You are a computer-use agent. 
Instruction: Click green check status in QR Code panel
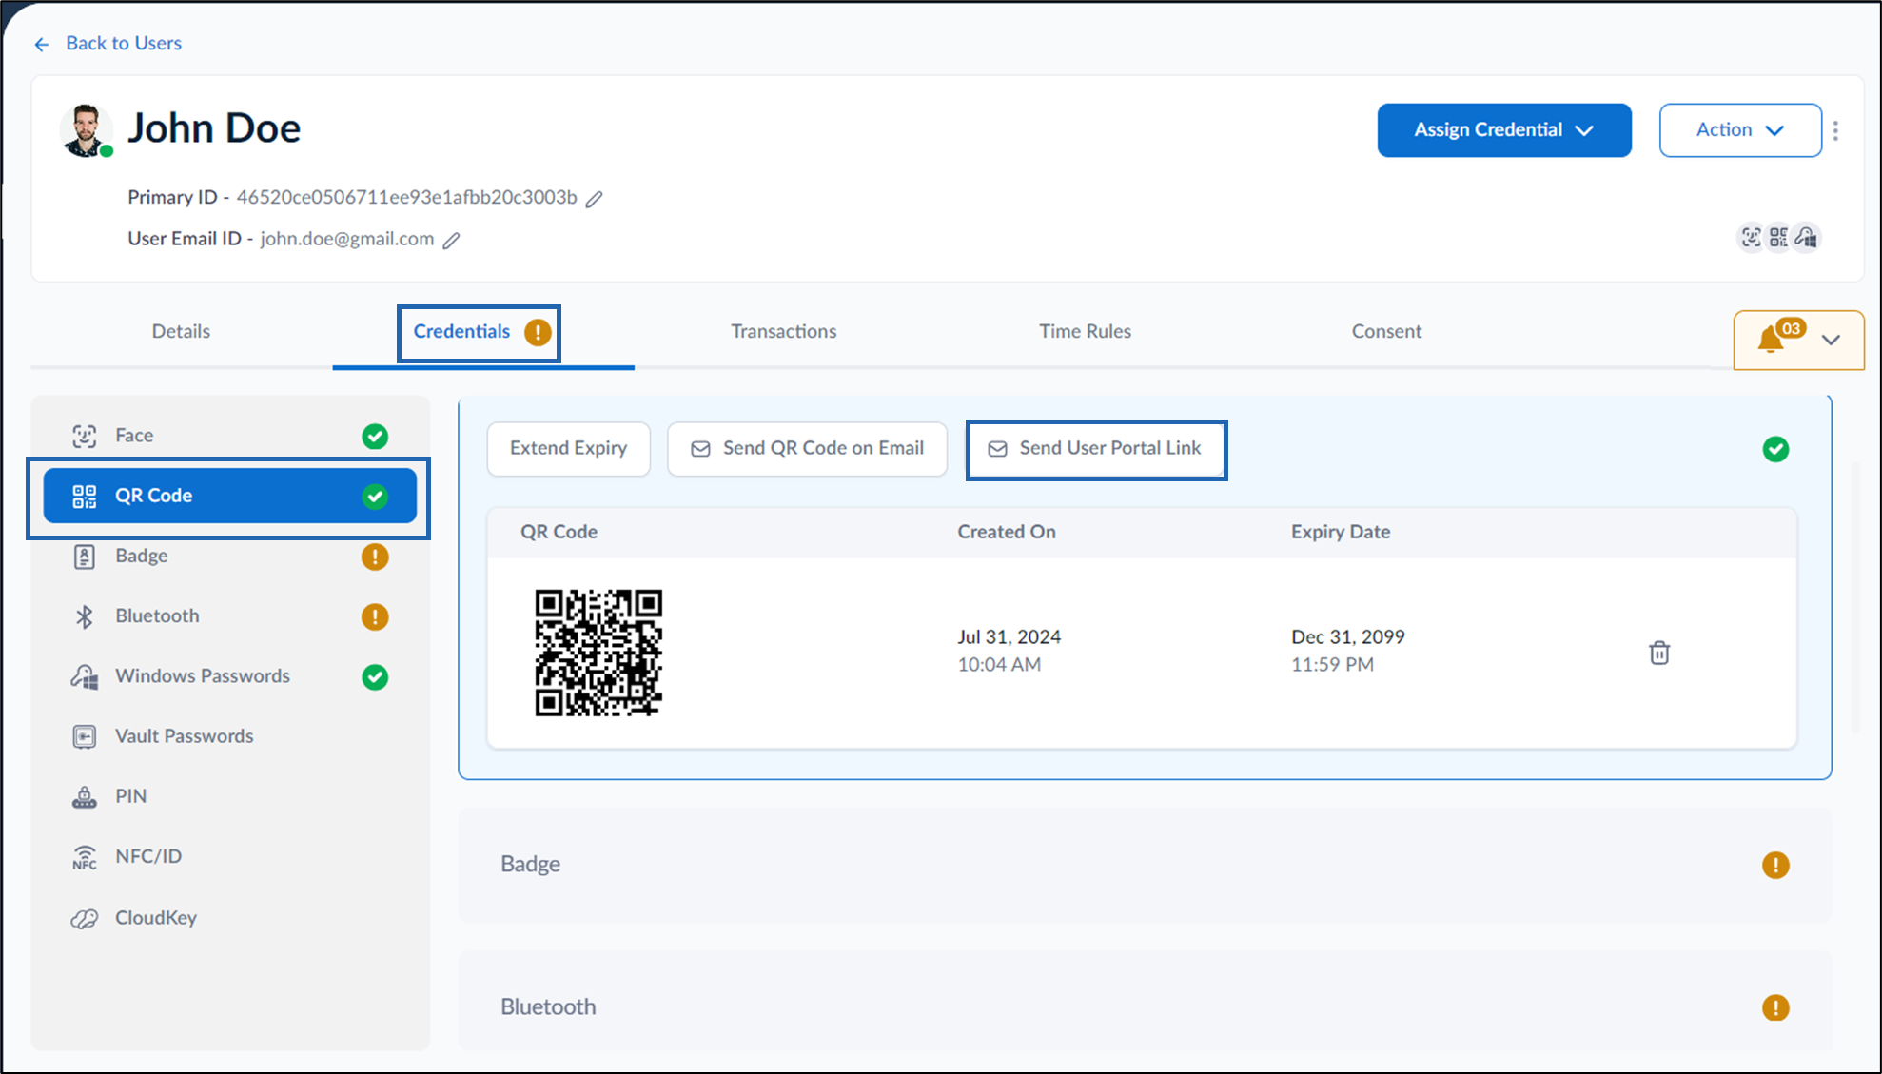[x=1775, y=449]
